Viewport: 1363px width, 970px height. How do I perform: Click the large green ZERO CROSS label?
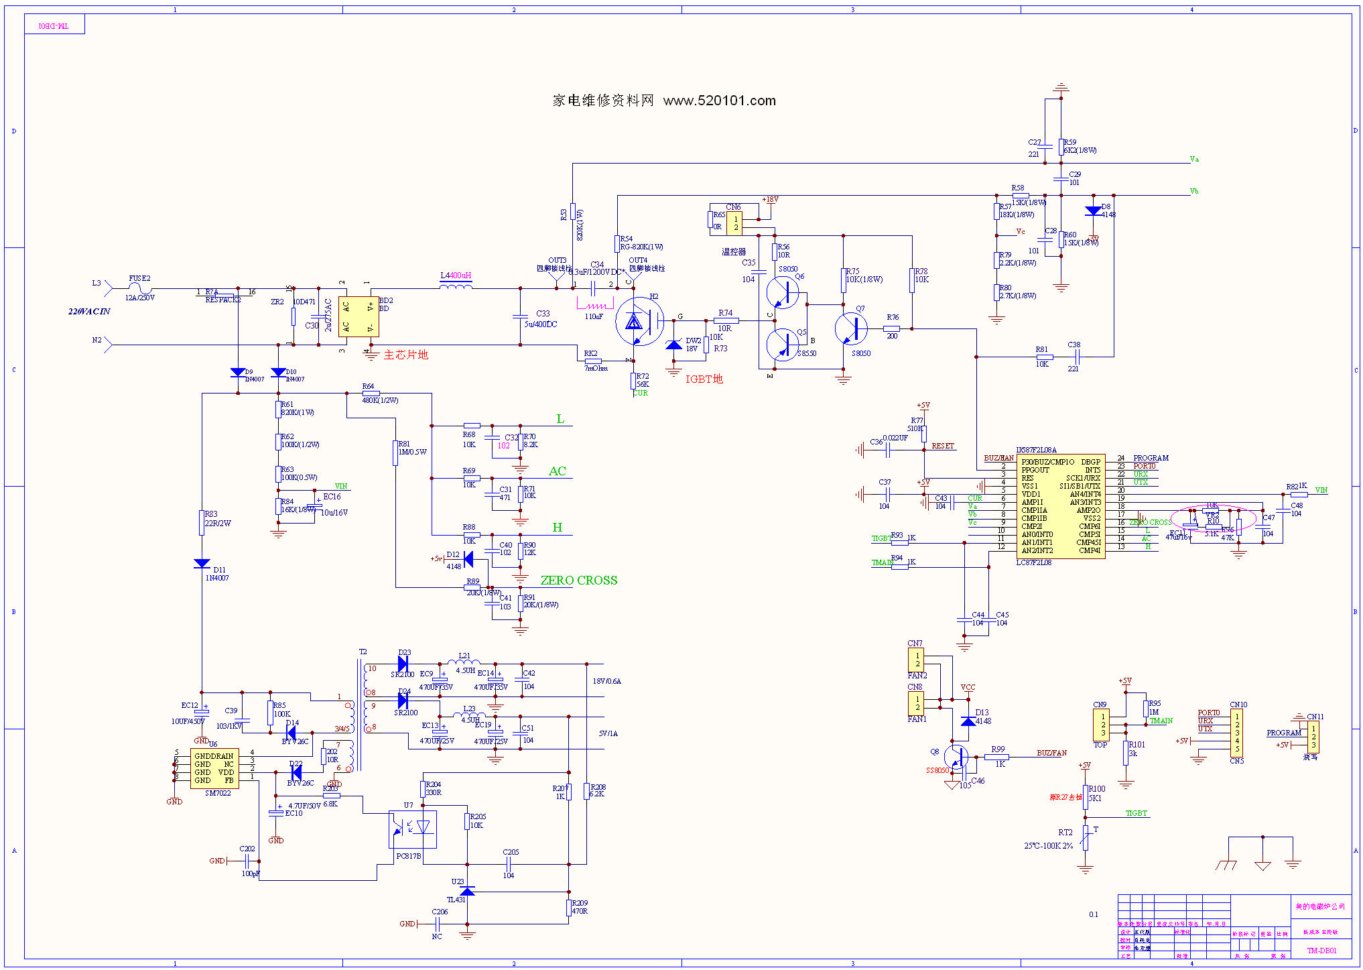579,581
